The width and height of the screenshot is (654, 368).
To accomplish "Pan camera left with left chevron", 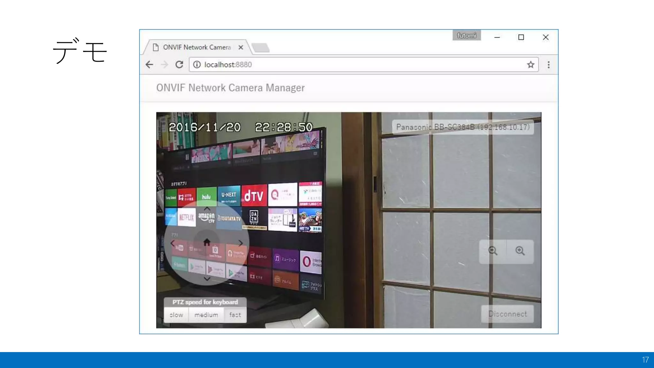I will coord(172,243).
